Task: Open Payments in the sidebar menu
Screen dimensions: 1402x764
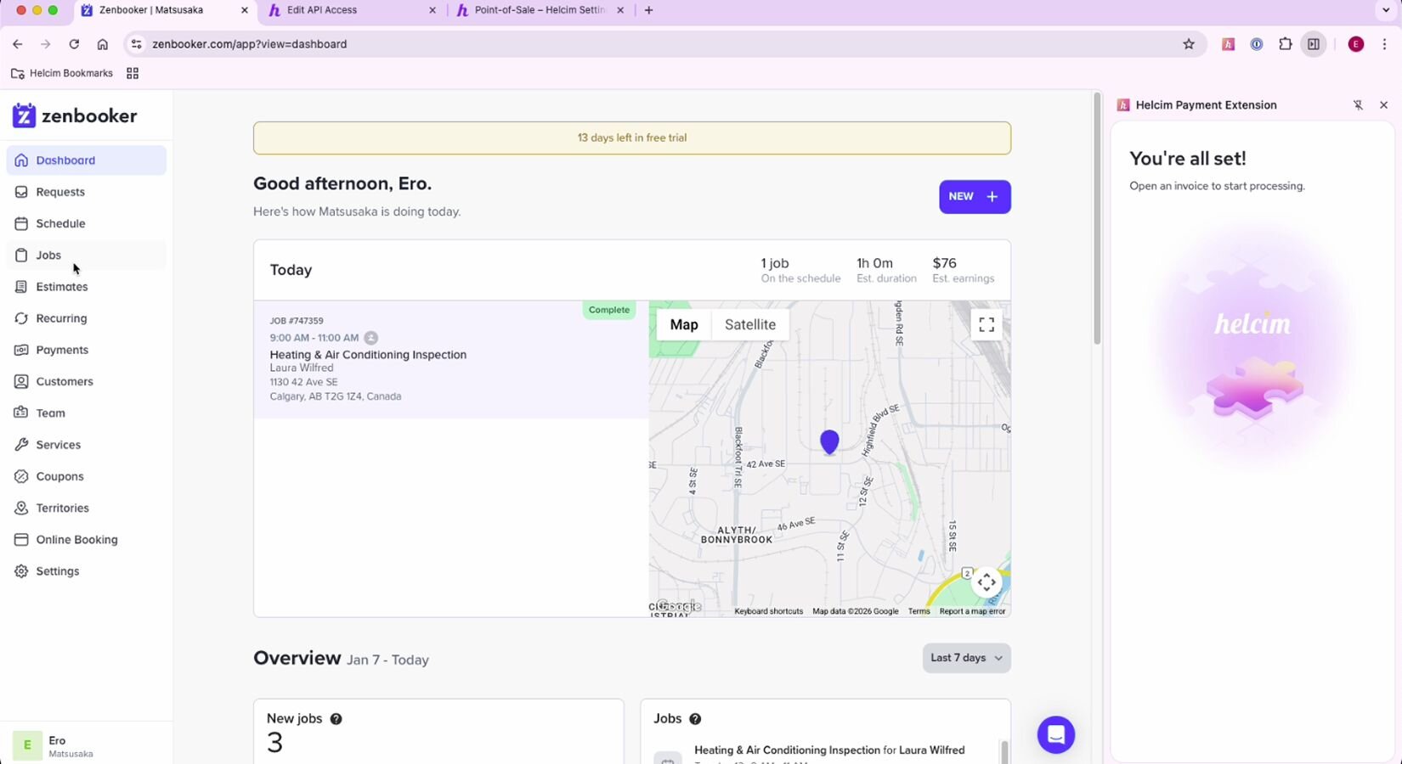Action: [62, 350]
